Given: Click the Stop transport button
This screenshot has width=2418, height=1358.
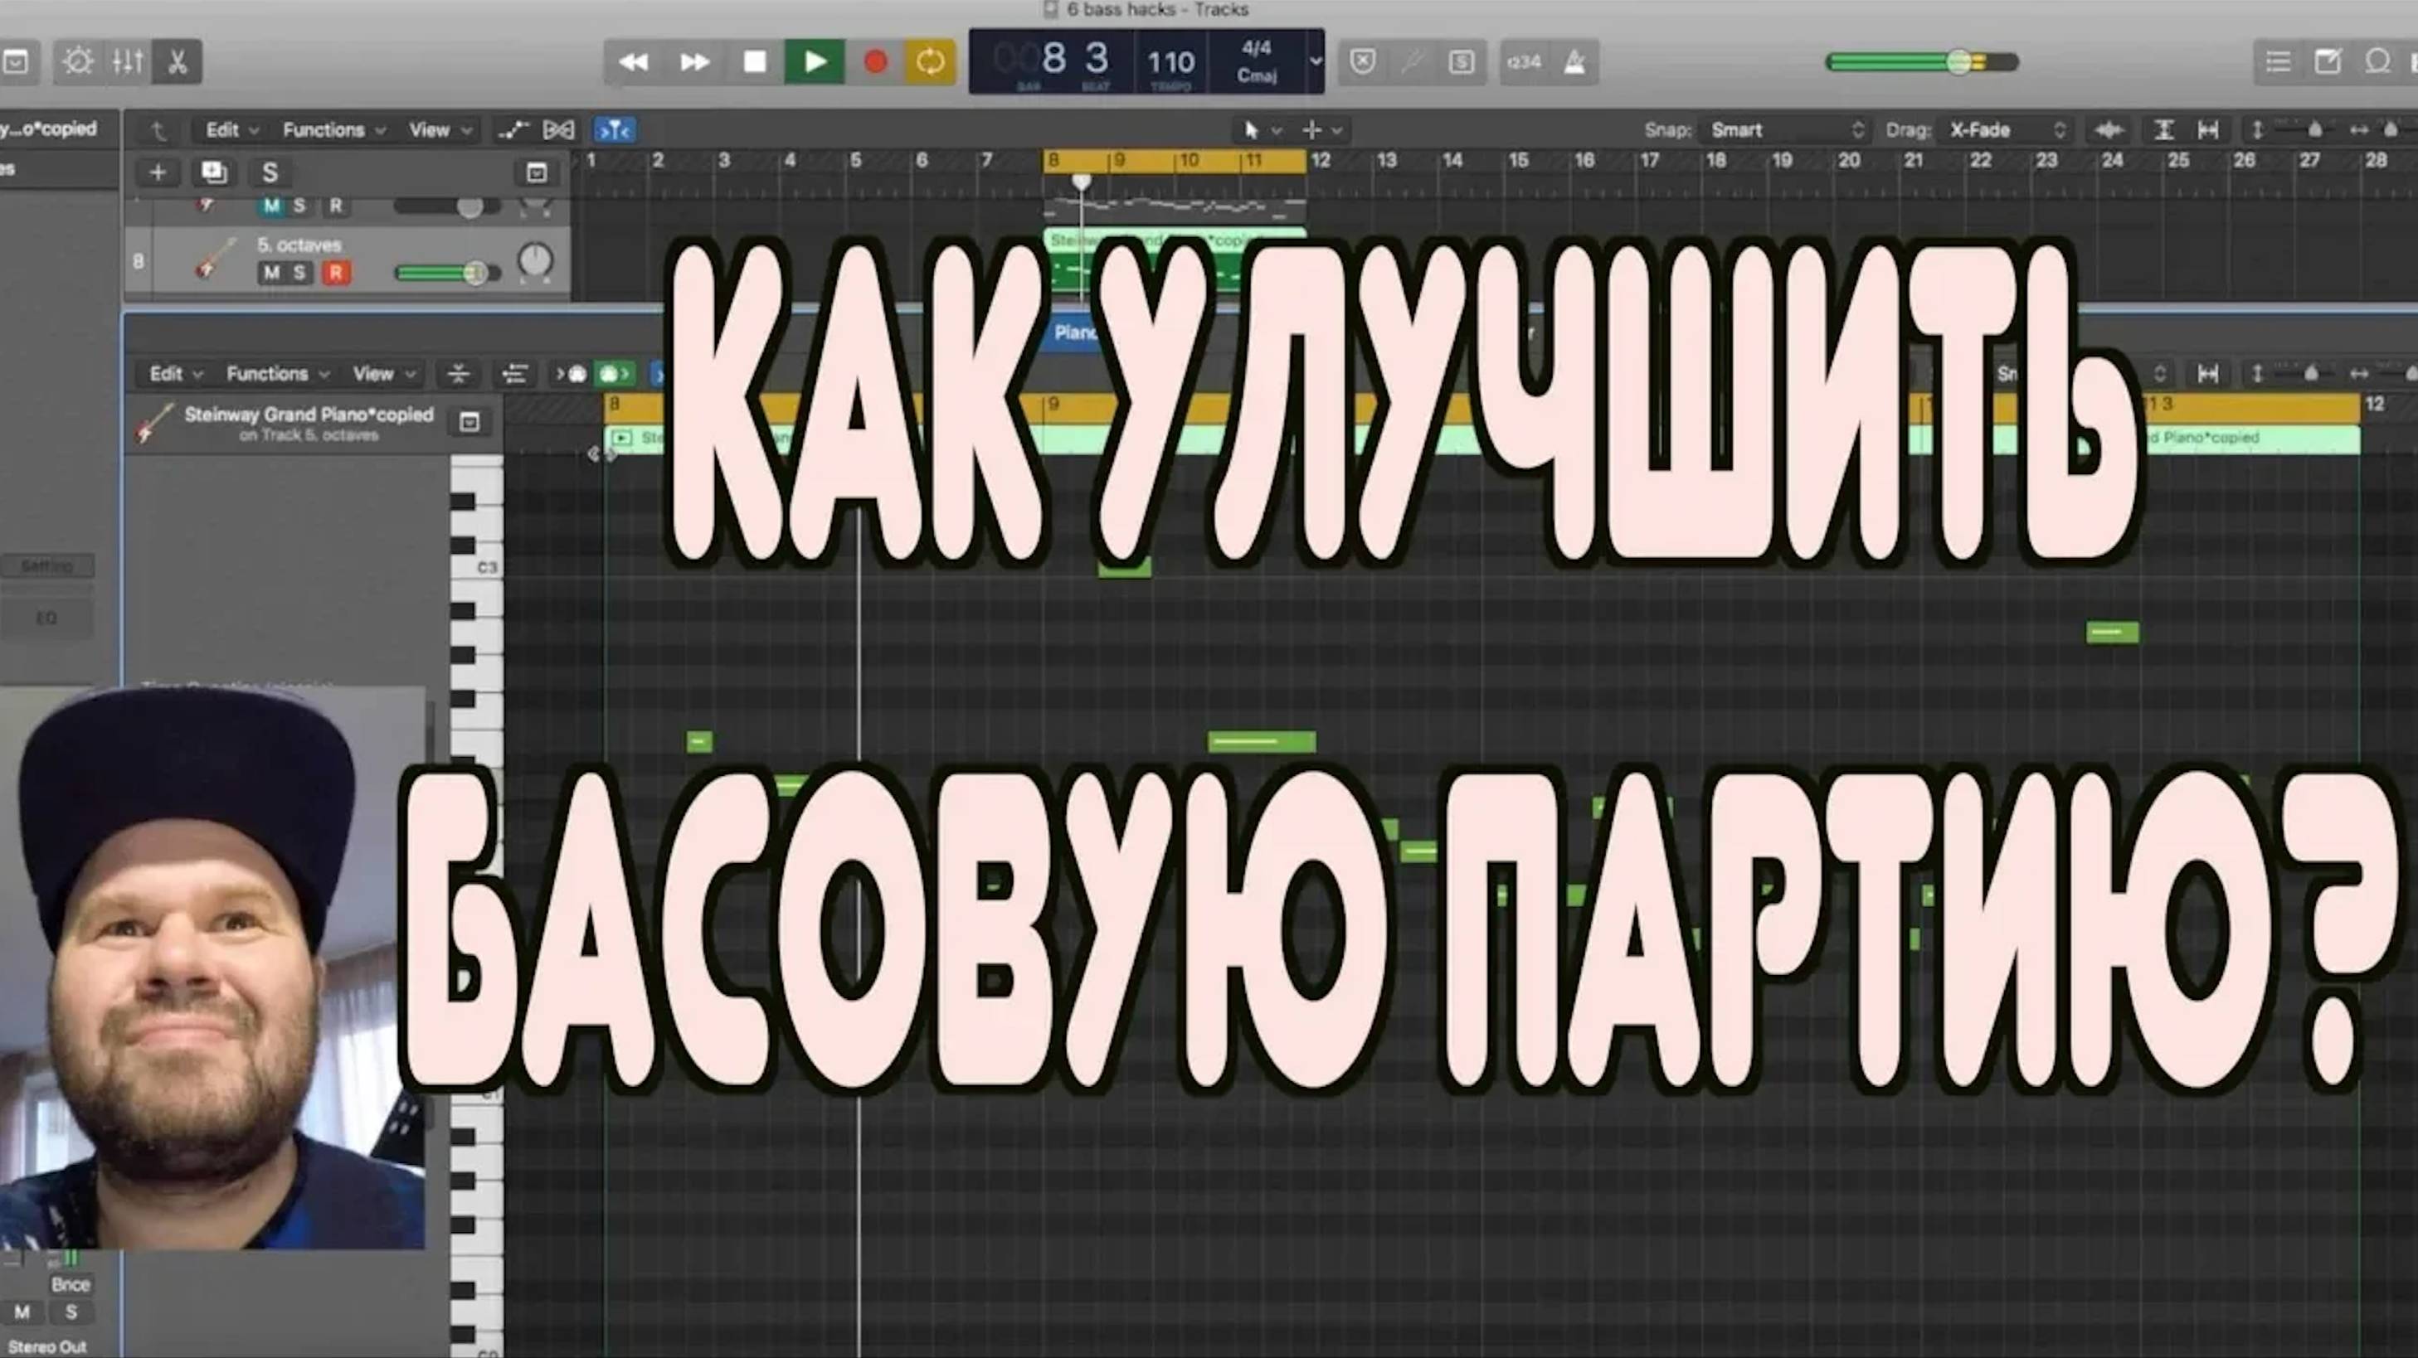Looking at the screenshot, I should 755,62.
